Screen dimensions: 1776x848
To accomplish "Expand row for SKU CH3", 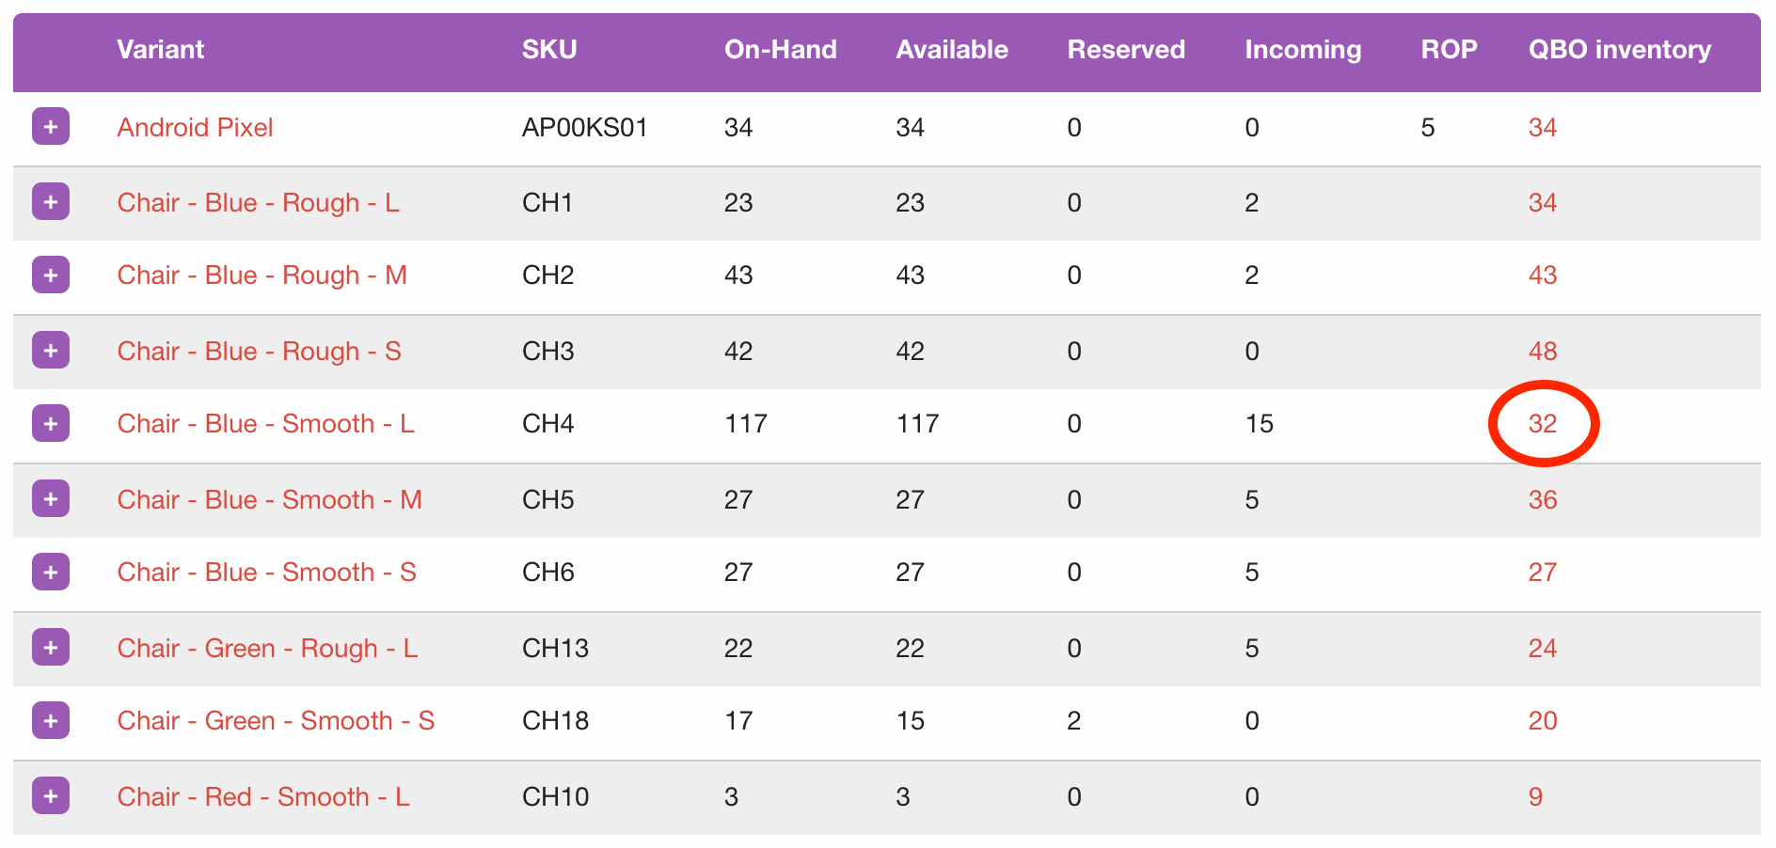I will coord(51,350).
